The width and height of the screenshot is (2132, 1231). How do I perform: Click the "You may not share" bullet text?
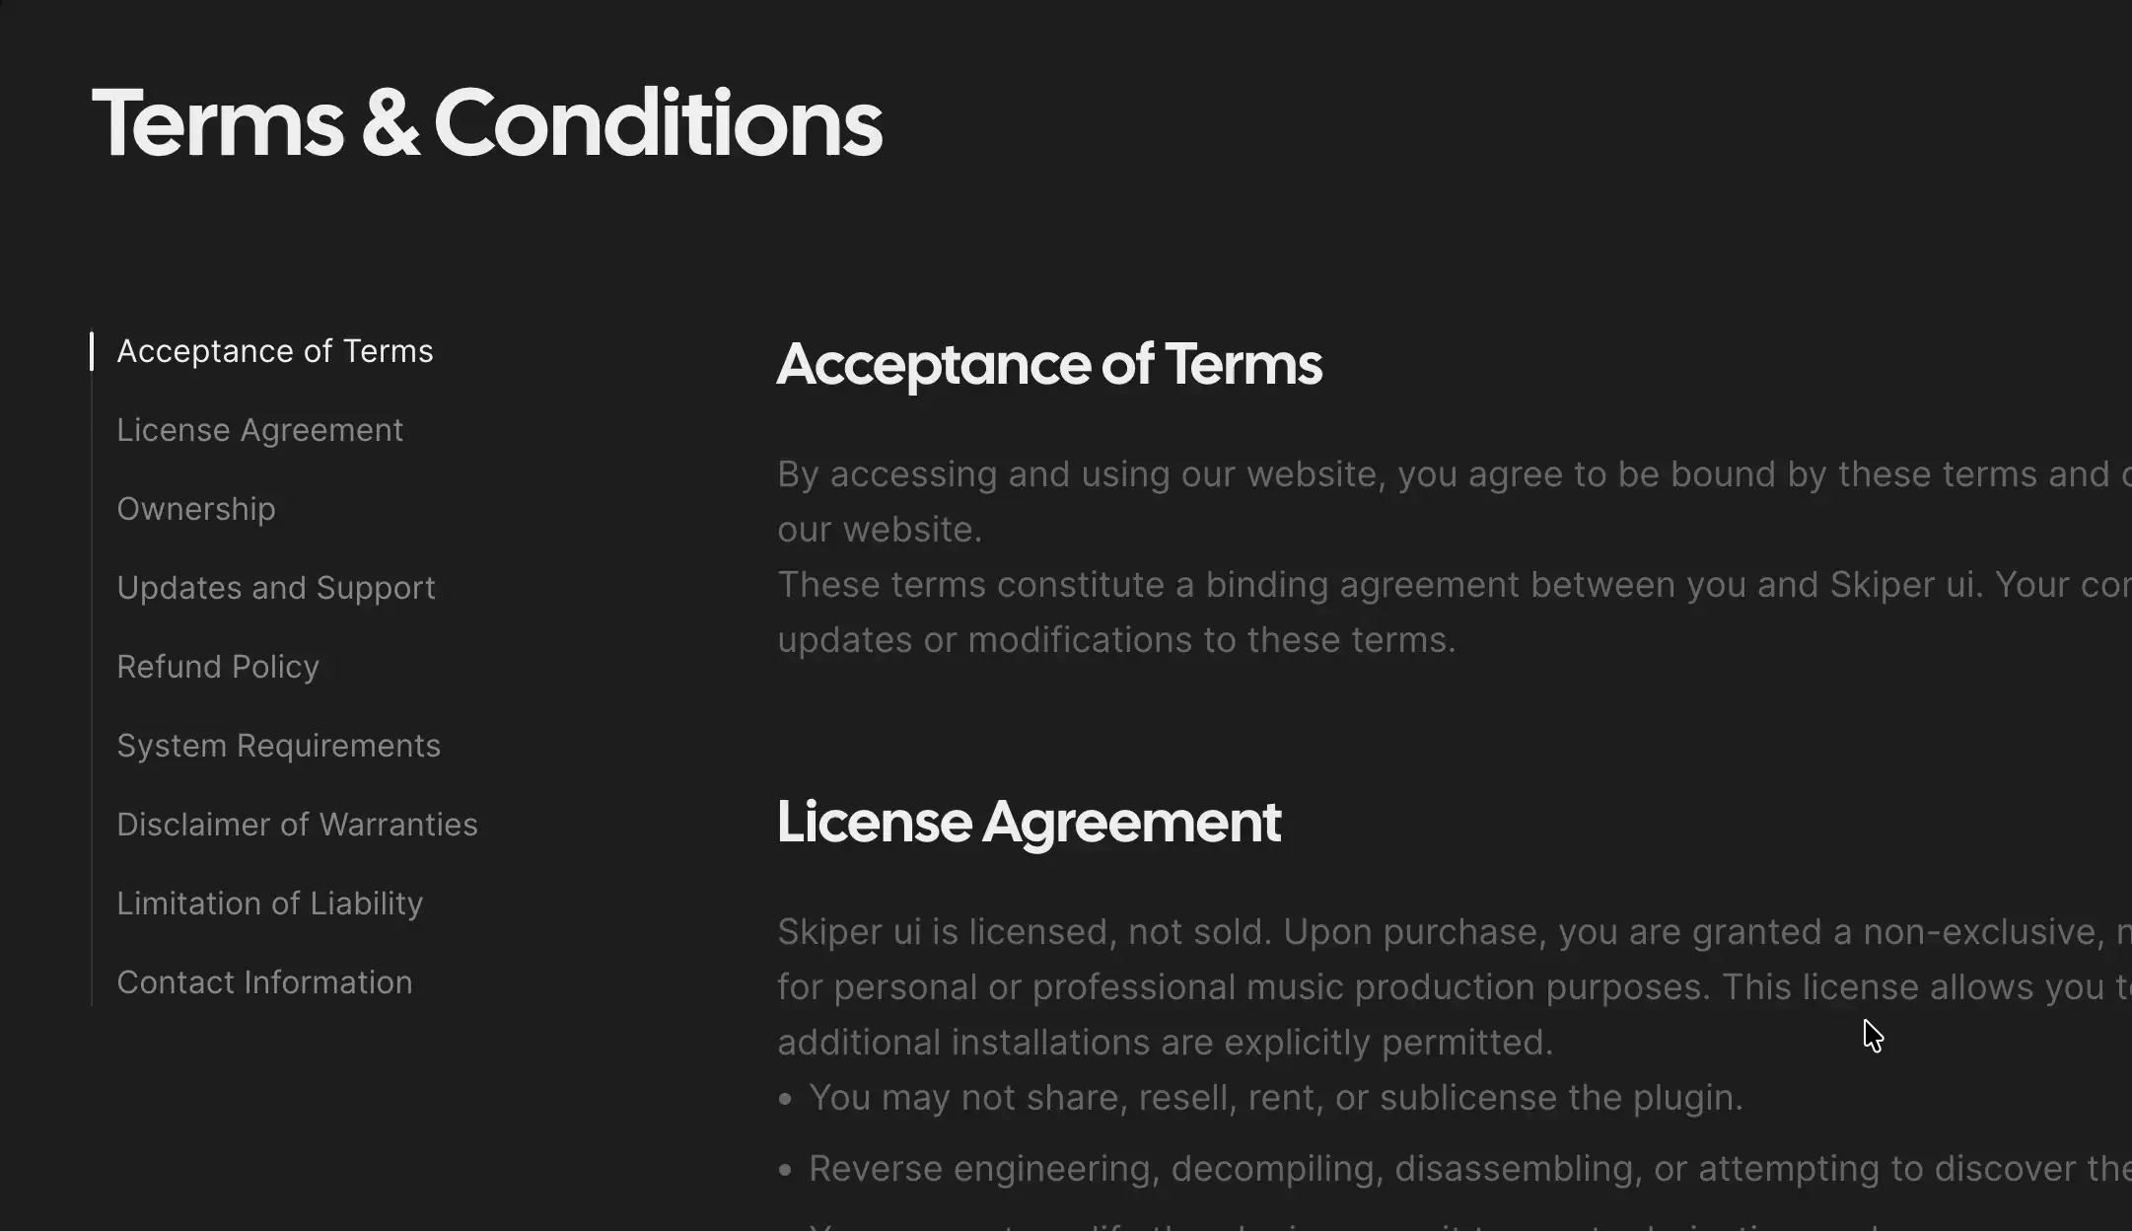1275,1098
